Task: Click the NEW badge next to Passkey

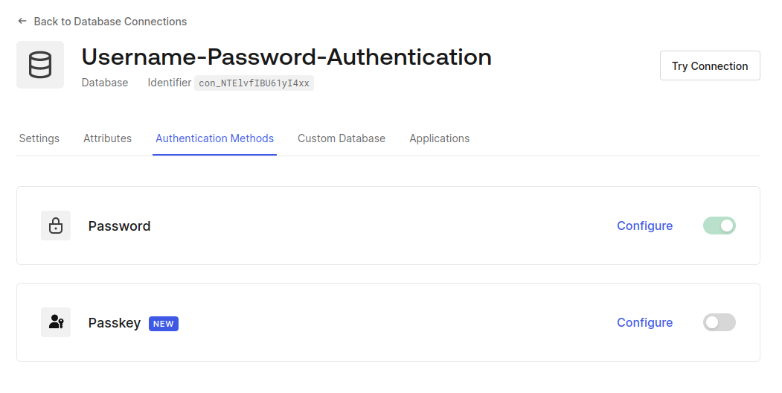Action: click(x=164, y=324)
